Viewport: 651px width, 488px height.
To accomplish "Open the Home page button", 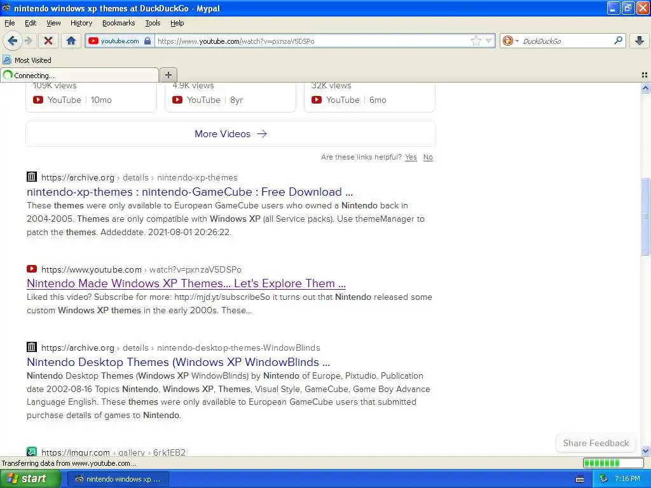I will pyautogui.click(x=71, y=41).
